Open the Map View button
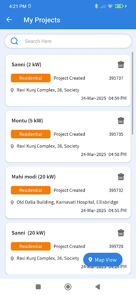Screen dimensions: 136x295 coord(103,260)
